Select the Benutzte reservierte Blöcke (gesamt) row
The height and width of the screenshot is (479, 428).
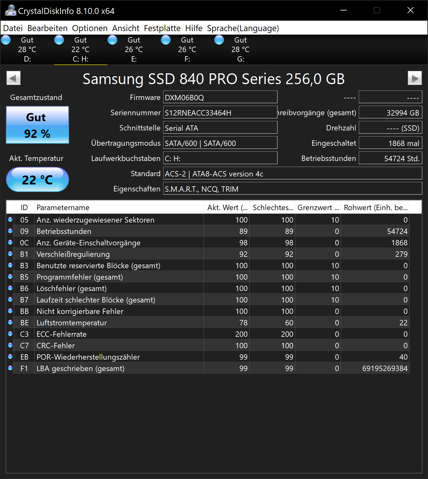tap(208, 265)
